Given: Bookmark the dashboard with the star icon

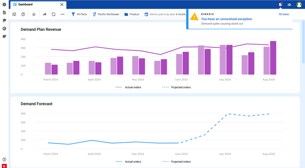Looking at the screenshot, I should (x=34, y=14).
